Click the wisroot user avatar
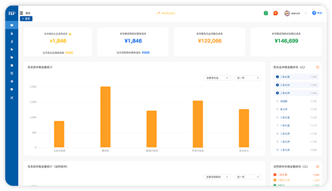 pos(287,13)
